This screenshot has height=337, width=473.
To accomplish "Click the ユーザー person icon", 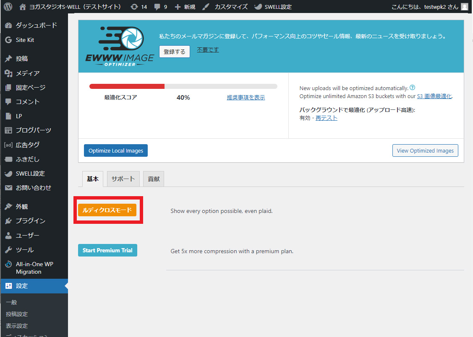I will tap(8, 235).
